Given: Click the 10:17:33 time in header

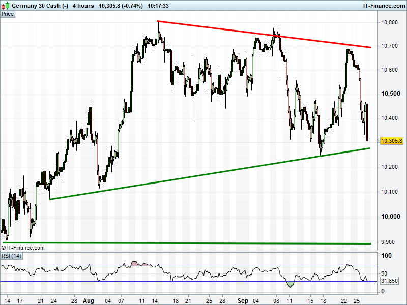Looking at the screenshot, I should tap(158, 6).
